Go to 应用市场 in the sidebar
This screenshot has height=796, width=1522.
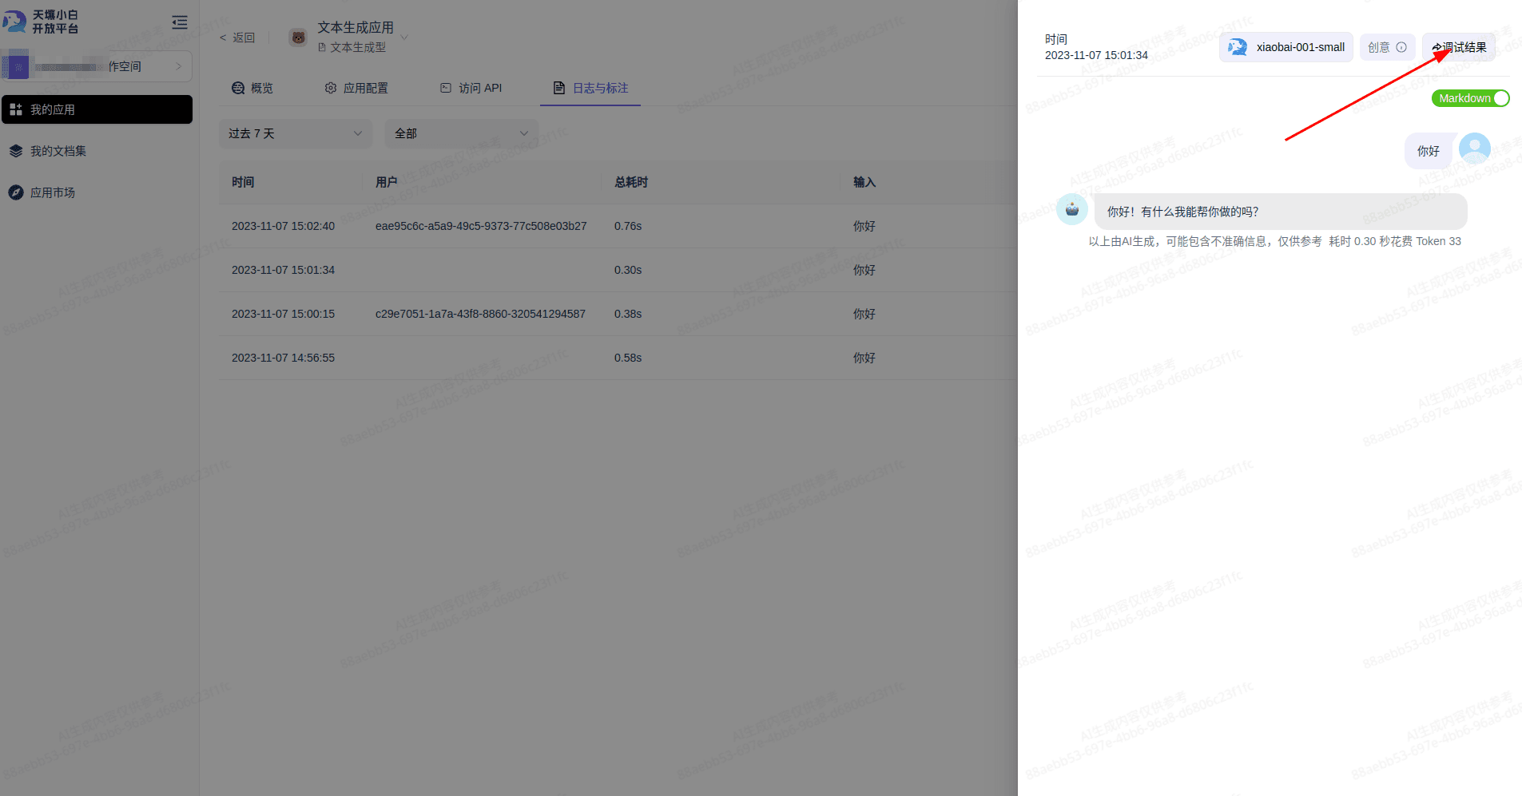point(53,192)
